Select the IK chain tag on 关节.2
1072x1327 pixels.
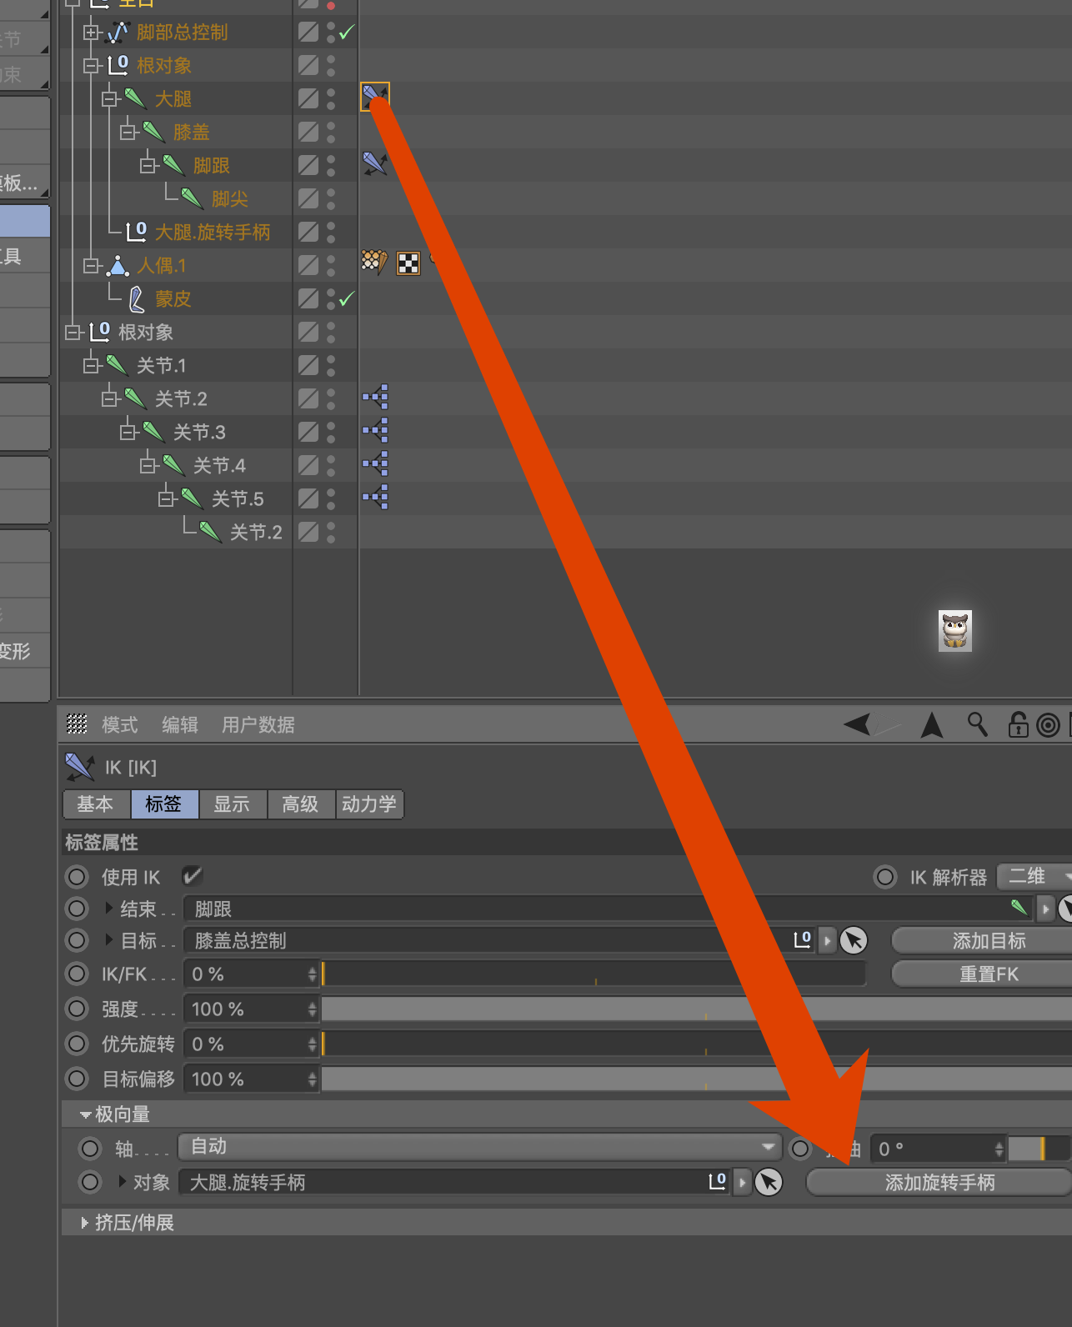coord(375,397)
